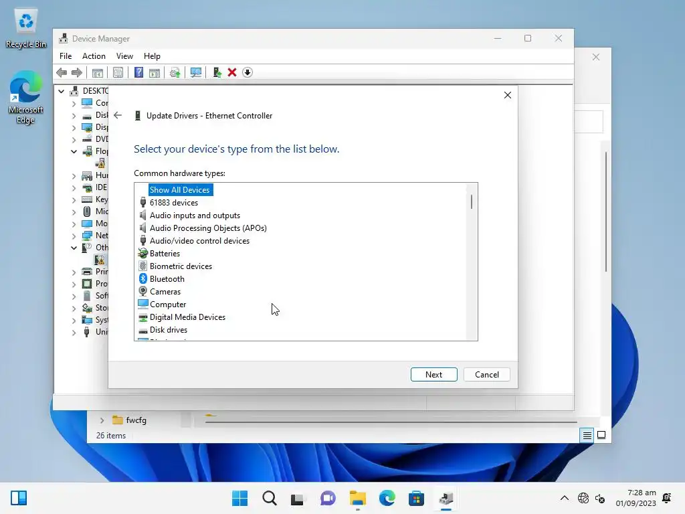Open Microsoft Store from the taskbar
The height and width of the screenshot is (514, 685).
[x=416, y=498]
